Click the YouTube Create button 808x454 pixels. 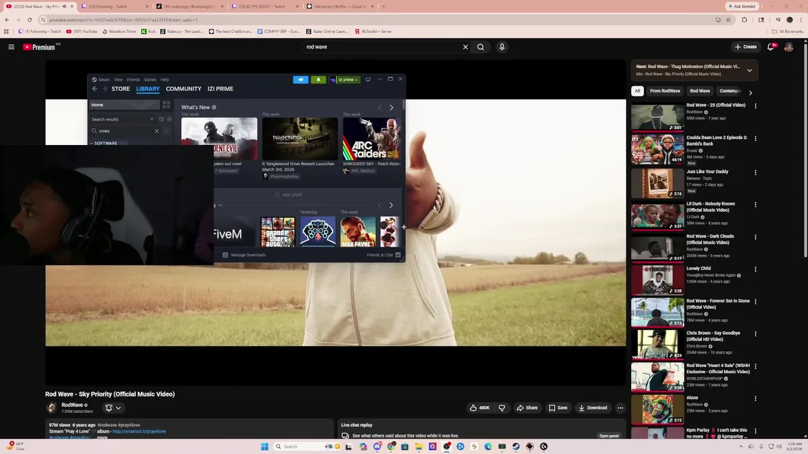click(x=746, y=47)
